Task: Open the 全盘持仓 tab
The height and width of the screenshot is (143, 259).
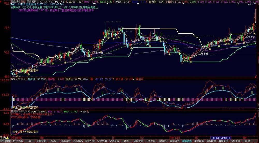Action: tap(138, 141)
